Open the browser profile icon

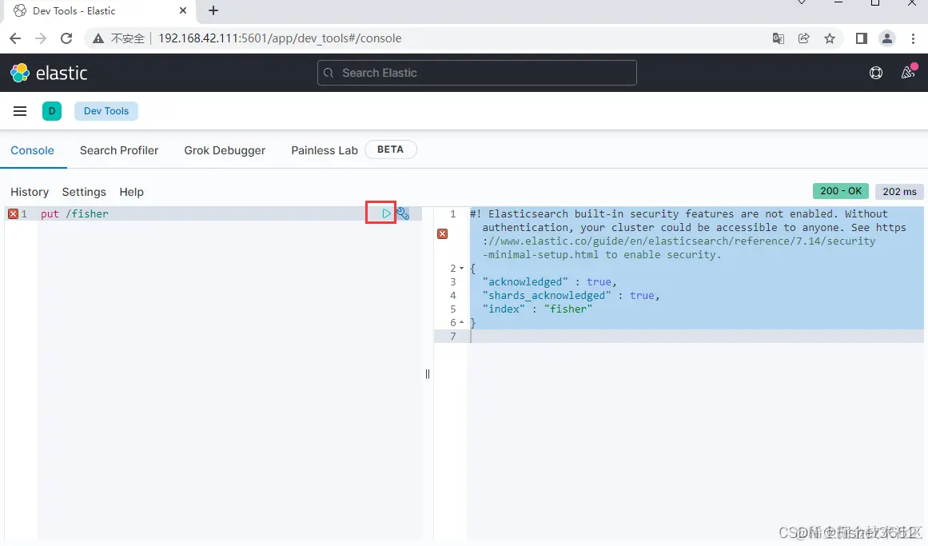pos(886,38)
